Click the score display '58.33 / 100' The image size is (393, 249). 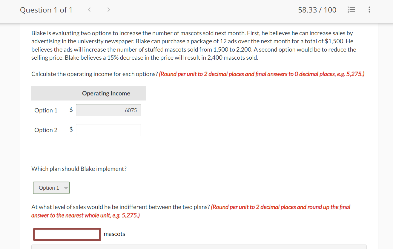click(x=317, y=10)
